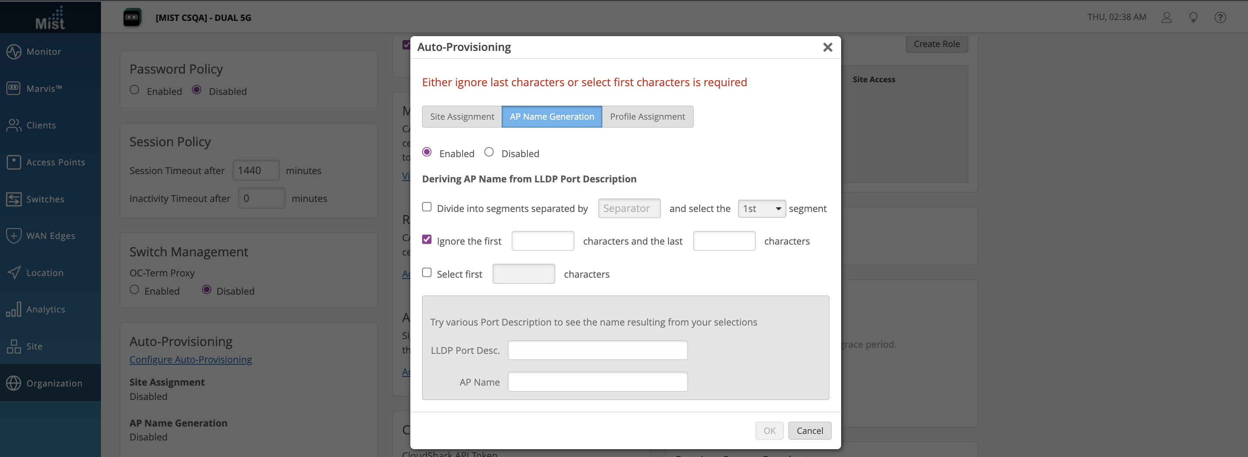Go to Clients in sidebar
Viewport: 1248px width, 457px height.
point(41,125)
